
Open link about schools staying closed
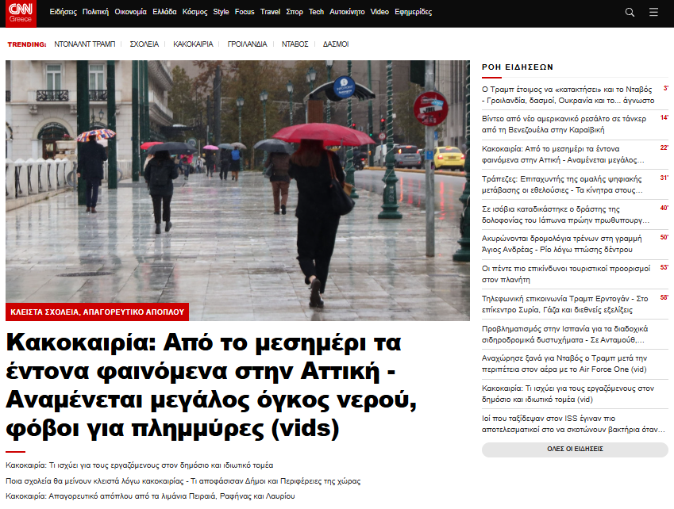183,480
